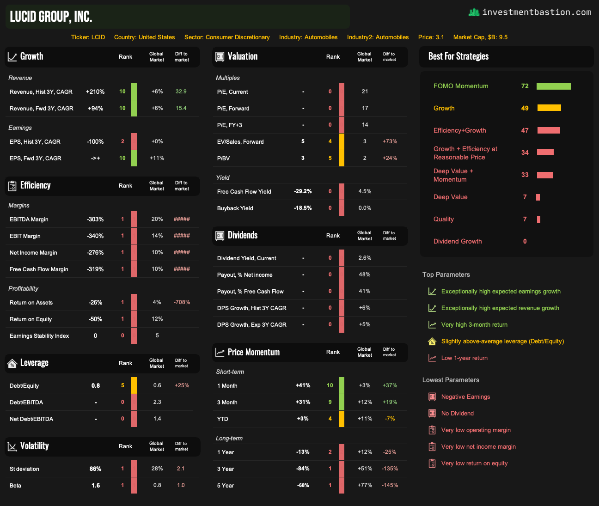The image size is (599, 506).
Task: Click the Best For Strategies header
Action: pos(458,57)
